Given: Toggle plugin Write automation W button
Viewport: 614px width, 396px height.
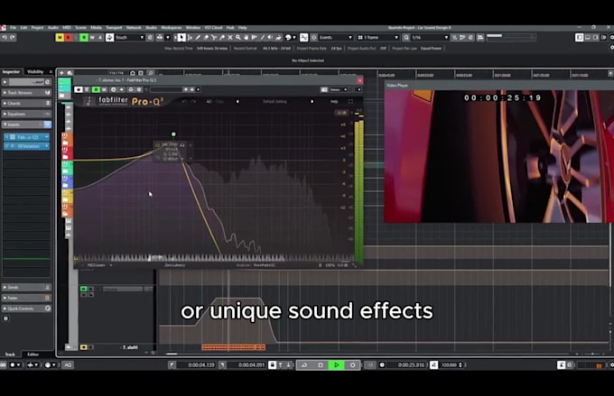Looking at the screenshot, I should pyautogui.click(x=104, y=89).
